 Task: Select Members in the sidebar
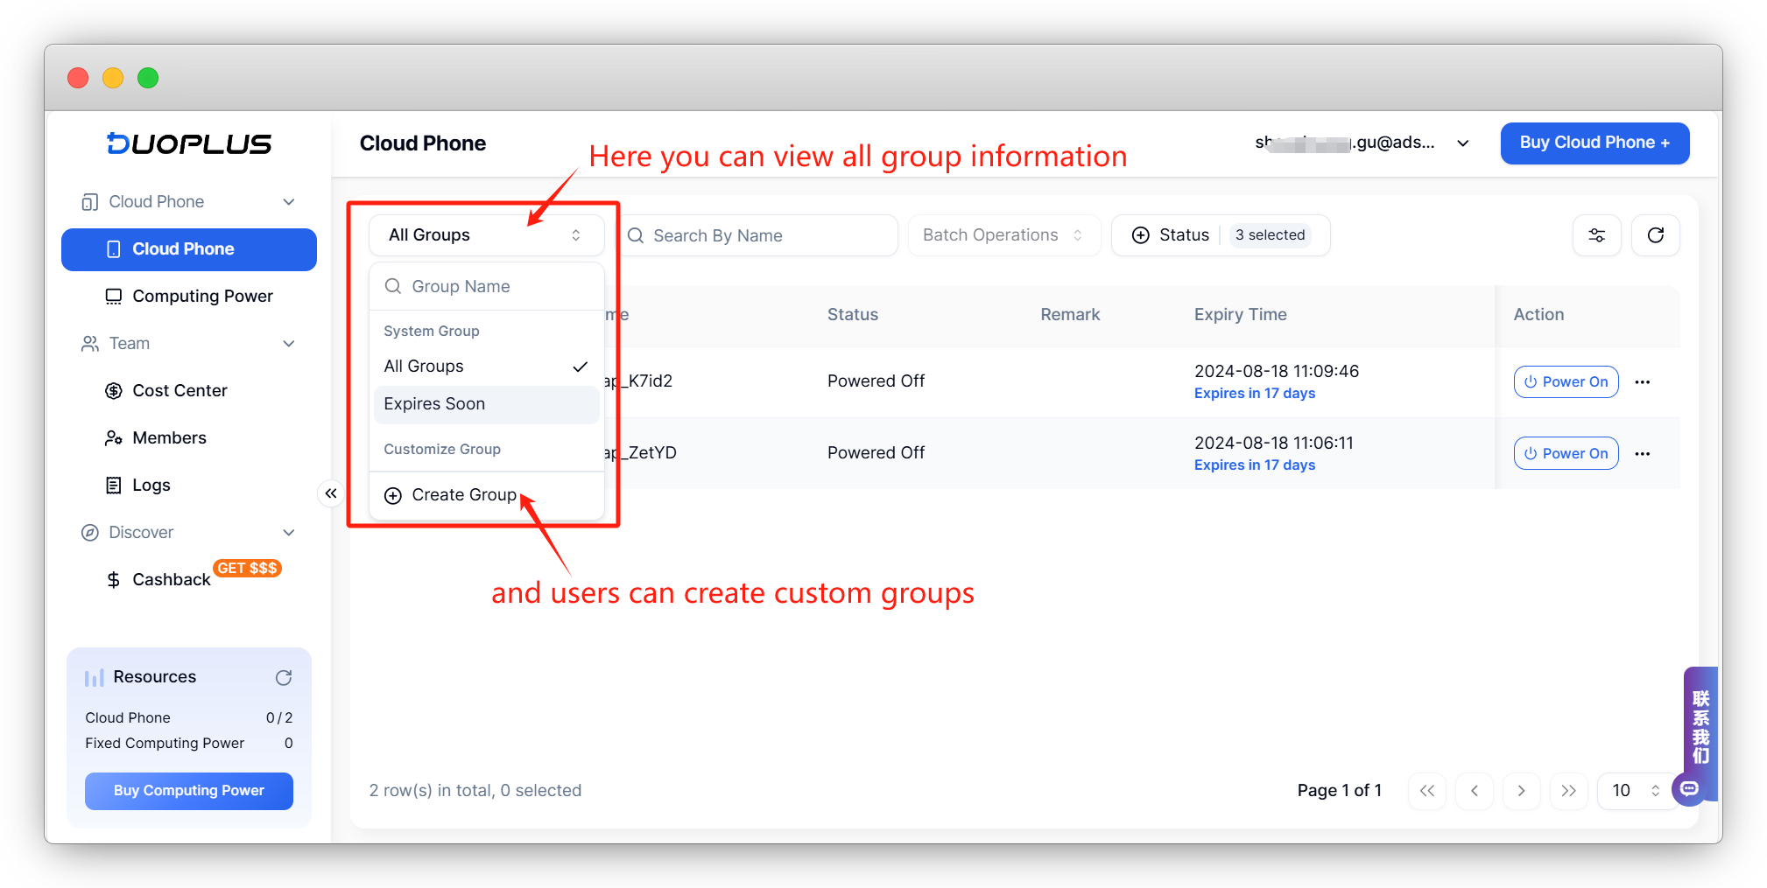[169, 437]
